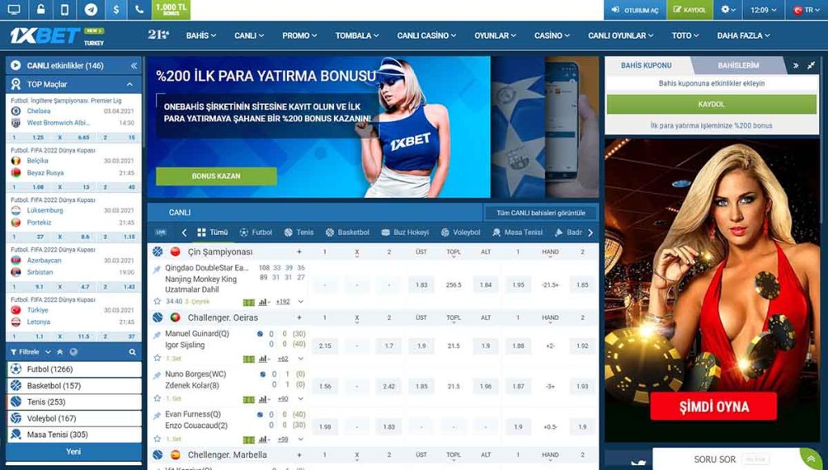Open Masa Tenisi (305) sport category
The image size is (828, 470).
74,434
